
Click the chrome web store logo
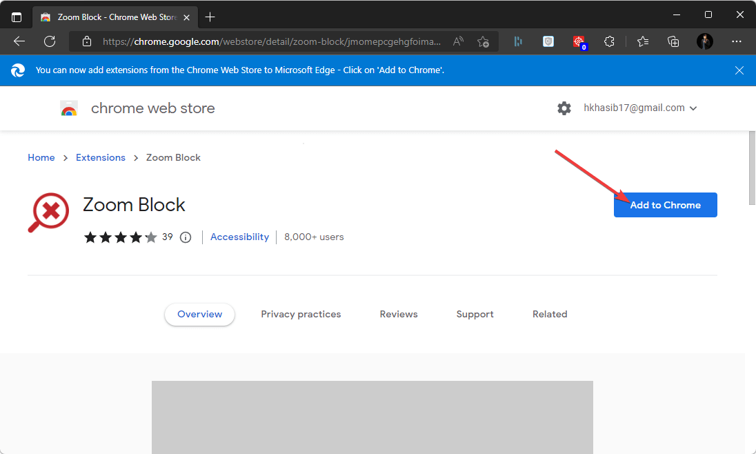tap(69, 108)
